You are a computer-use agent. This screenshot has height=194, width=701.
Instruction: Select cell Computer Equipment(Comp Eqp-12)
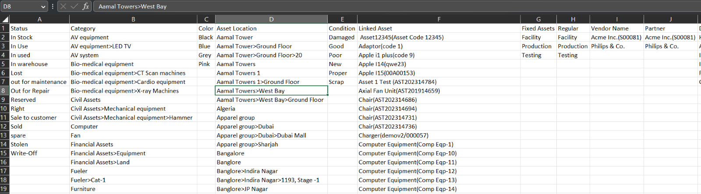click(439, 171)
